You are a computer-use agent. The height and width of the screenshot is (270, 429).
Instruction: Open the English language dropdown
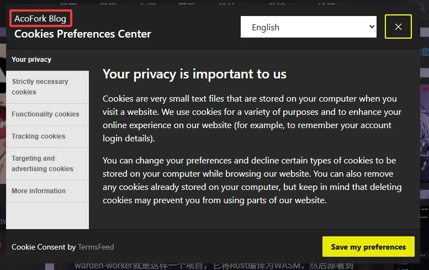point(308,27)
